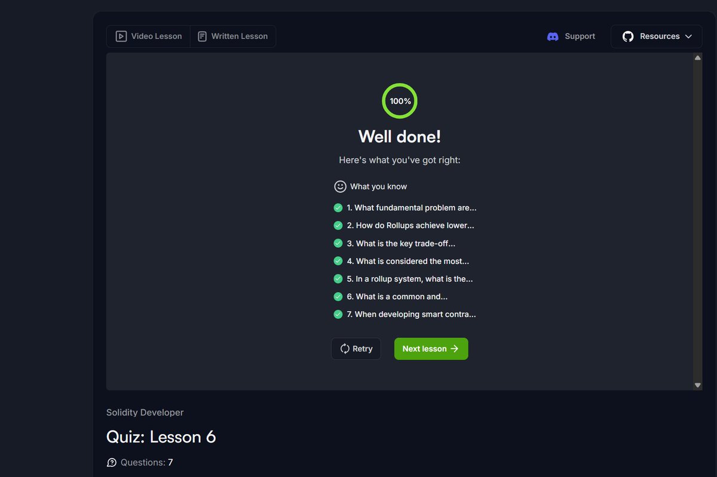717x477 pixels.
Task: Switch to the Written Lesson tab
Action: click(232, 36)
